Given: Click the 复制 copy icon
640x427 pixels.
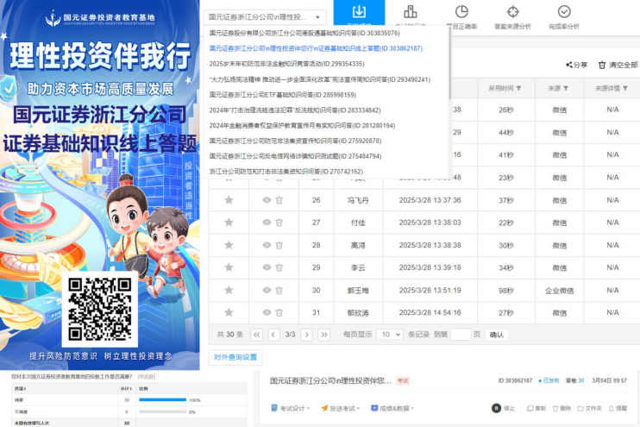Looking at the screenshot, I should pos(530,408).
